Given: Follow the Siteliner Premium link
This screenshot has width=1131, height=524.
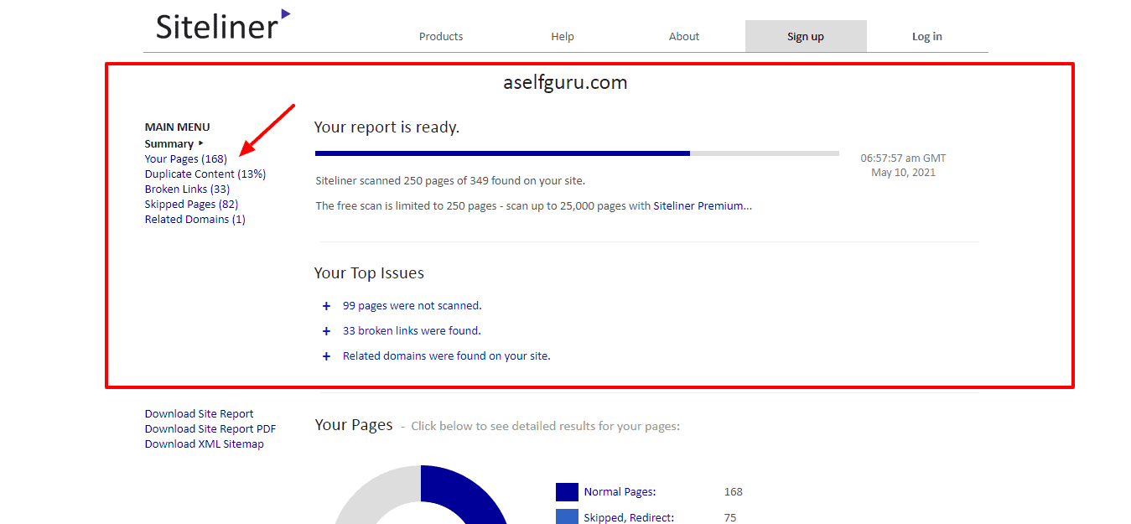Looking at the screenshot, I should [703, 205].
